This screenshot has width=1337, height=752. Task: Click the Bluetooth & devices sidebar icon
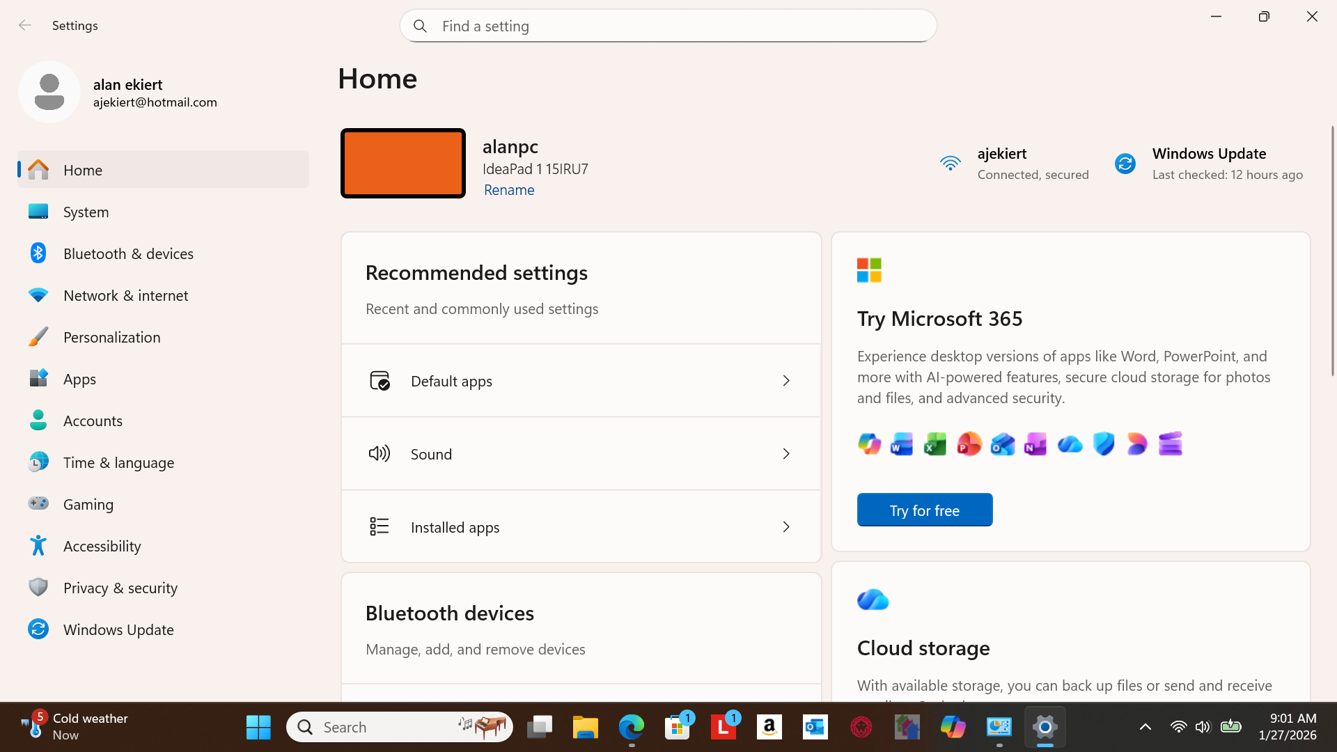(38, 253)
